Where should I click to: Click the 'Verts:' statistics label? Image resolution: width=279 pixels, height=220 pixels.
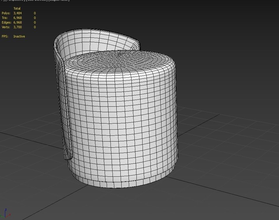(x=6, y=27)
